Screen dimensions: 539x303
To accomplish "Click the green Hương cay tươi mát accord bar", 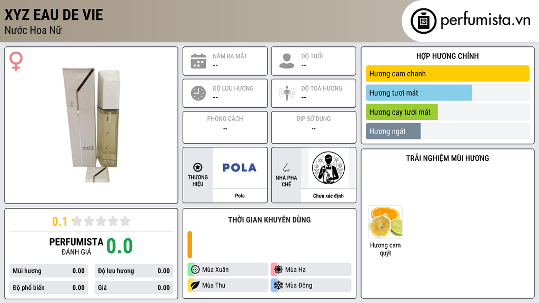I will coord(402,112).
